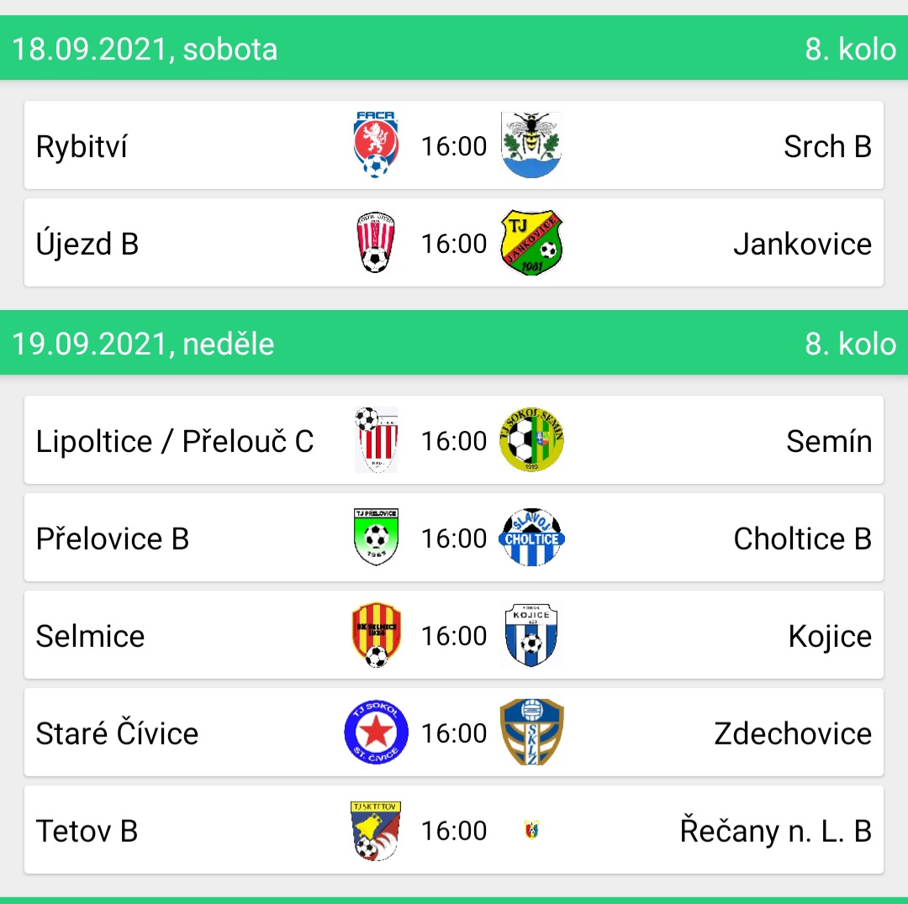This screenshot has height=904, width=908.
Task: Tap the Zdechovice team name
Action: (x=793, y=733)
